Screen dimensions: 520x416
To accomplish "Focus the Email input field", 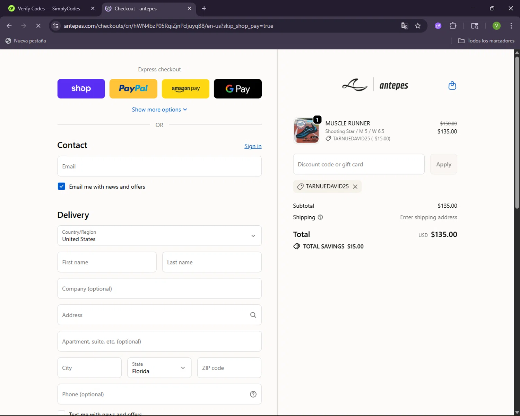I will (159, 166).
